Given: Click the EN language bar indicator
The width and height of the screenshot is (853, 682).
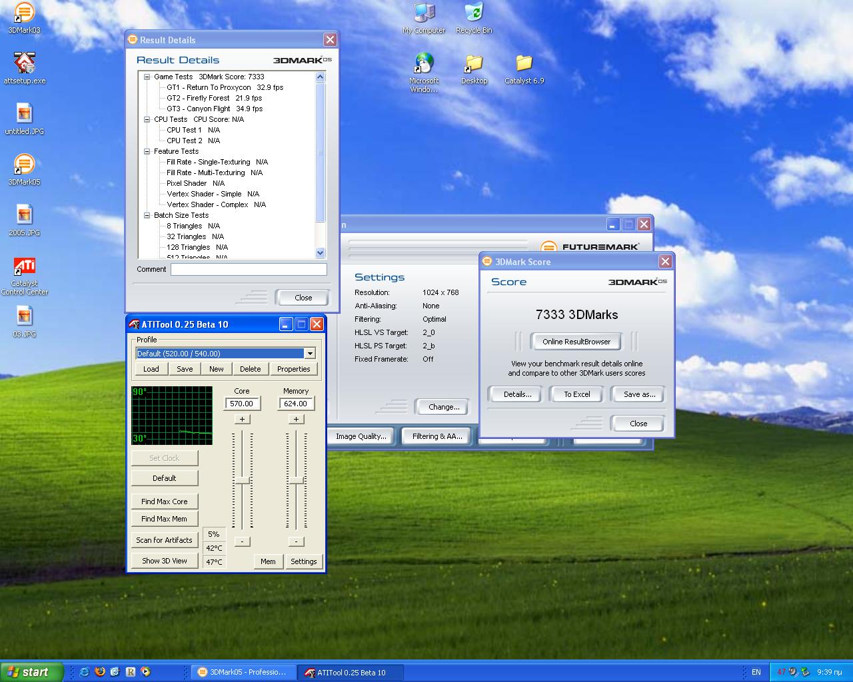Looking at the screenshot, I should click(756, 672).
